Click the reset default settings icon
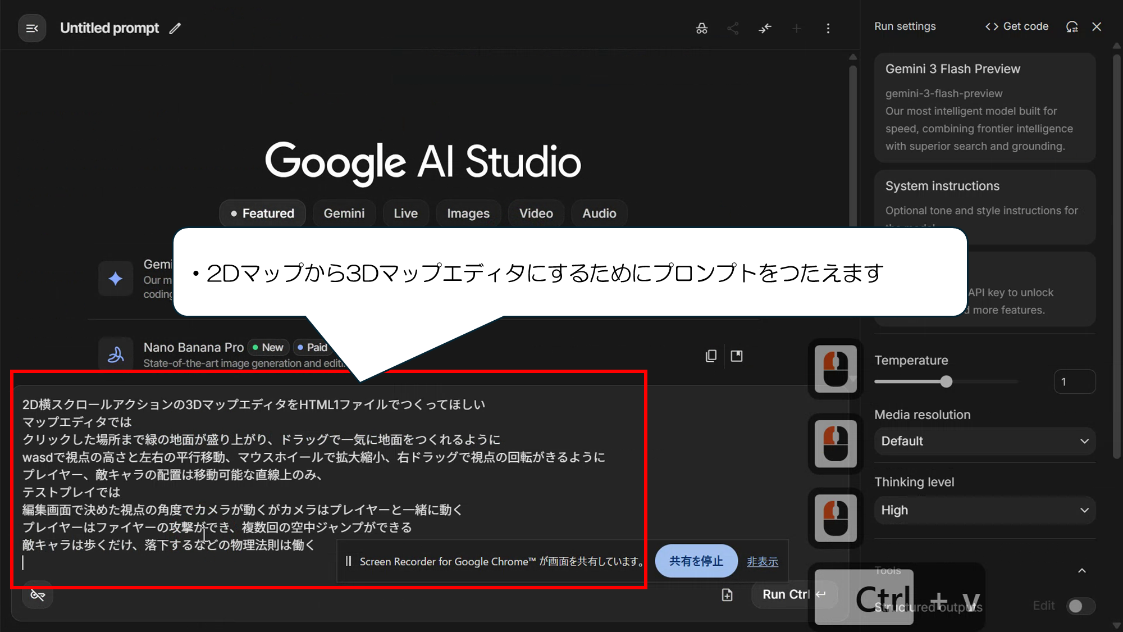This screenshot has height=632, width=1123. 1071,26
